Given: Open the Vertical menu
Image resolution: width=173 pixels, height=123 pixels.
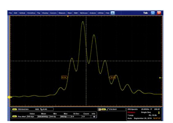Looking at the screenshot, I should [22, 13].
